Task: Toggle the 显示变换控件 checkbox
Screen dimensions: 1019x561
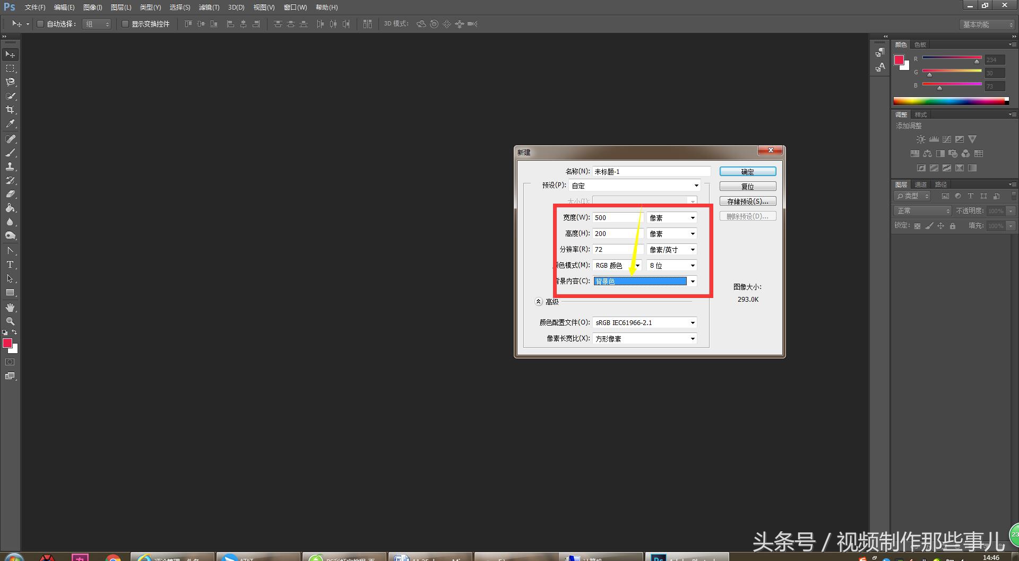Action: (125, 24)
